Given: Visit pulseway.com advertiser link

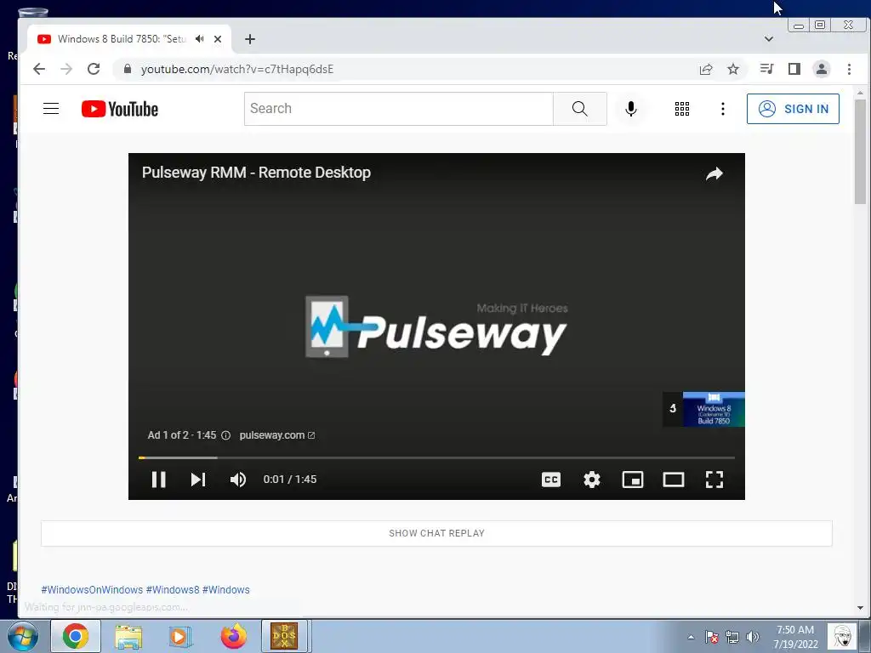Looking at the screenshot, I should tap(277, 435).
